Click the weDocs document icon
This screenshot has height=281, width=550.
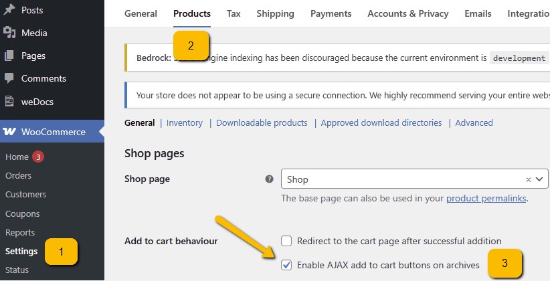click(x=9, y=102)
